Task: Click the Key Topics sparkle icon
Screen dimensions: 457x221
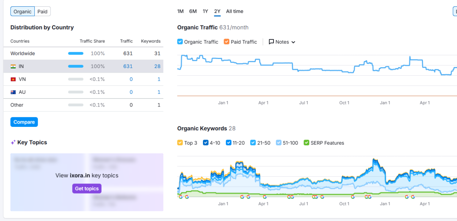Action: click(13, 143)
